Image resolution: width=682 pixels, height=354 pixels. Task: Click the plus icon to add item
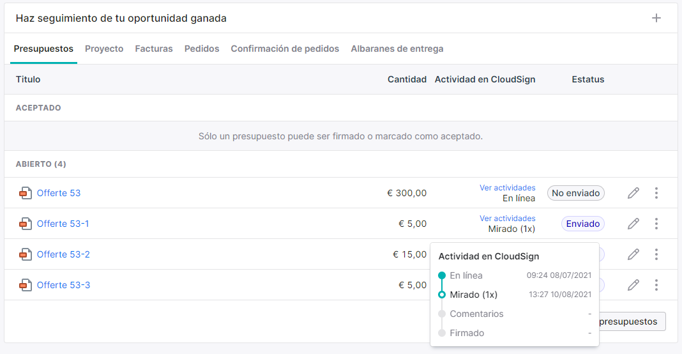click(656, 18)
